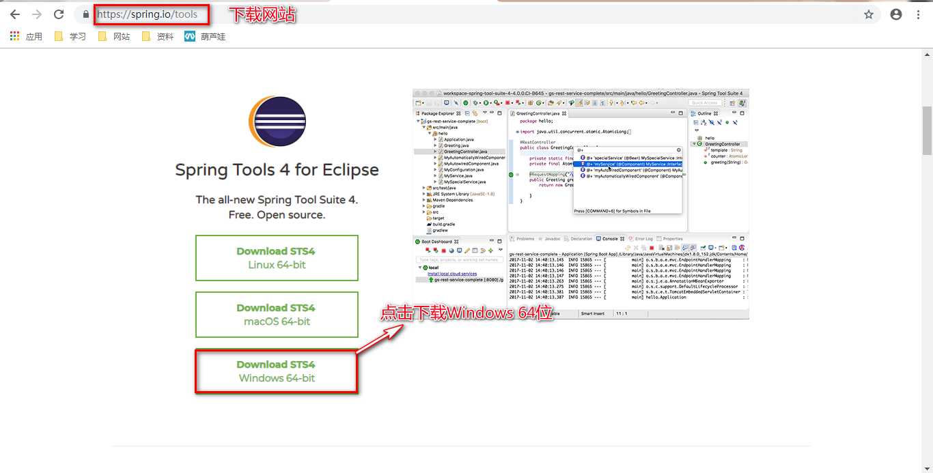Click the page vertical scrollbar thumb
933x473 pixels.
click(x=927, y=131)
